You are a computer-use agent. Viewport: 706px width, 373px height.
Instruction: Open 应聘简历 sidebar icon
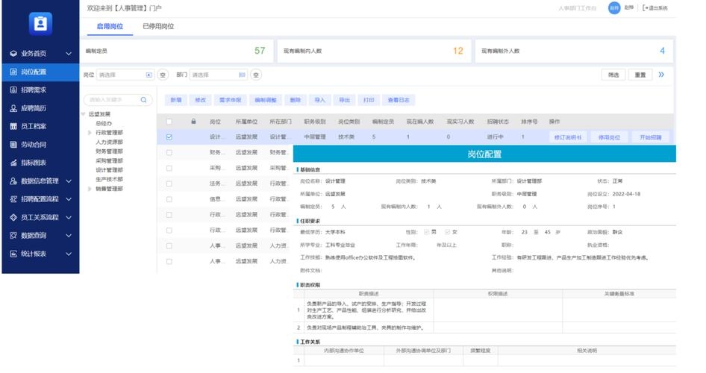(x=13, y=108)
